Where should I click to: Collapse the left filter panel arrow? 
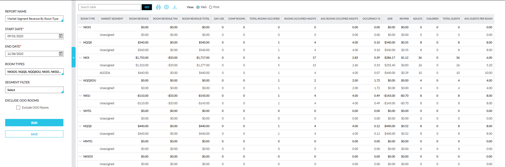coord(73,57)
